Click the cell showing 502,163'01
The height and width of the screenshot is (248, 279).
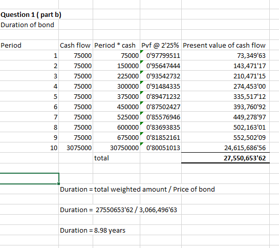tap(225, 127)
